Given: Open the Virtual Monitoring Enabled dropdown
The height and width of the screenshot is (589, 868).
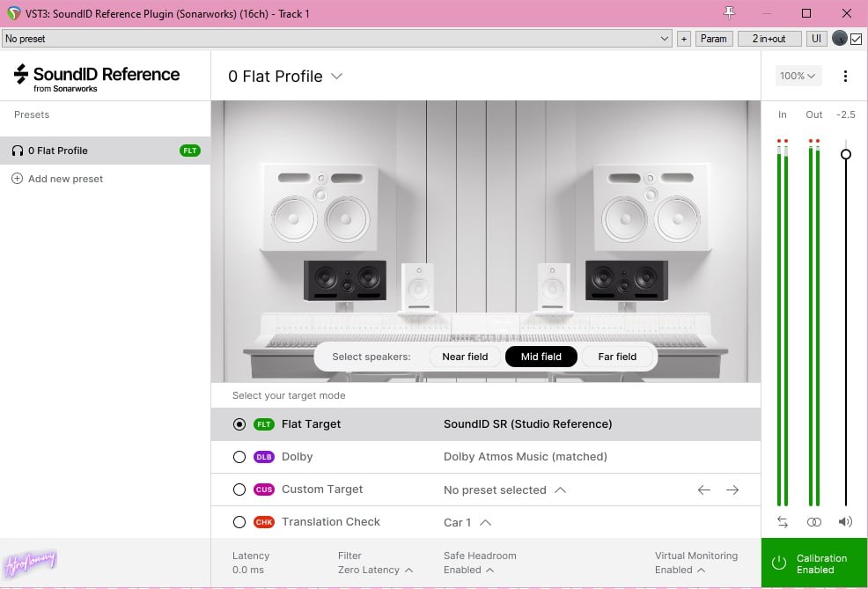Looking at the screenshot, I should coord(680,570).
